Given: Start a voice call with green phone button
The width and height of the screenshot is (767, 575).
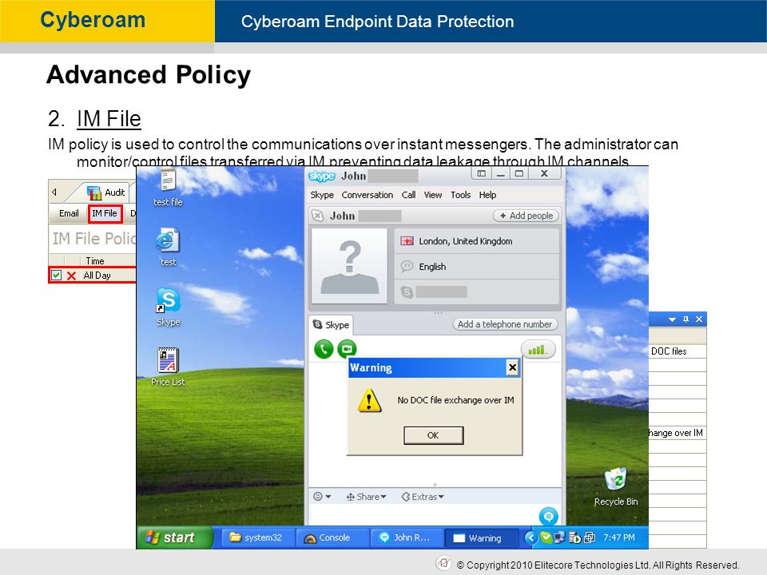Looking at the screenshot, I should [324, 349].
